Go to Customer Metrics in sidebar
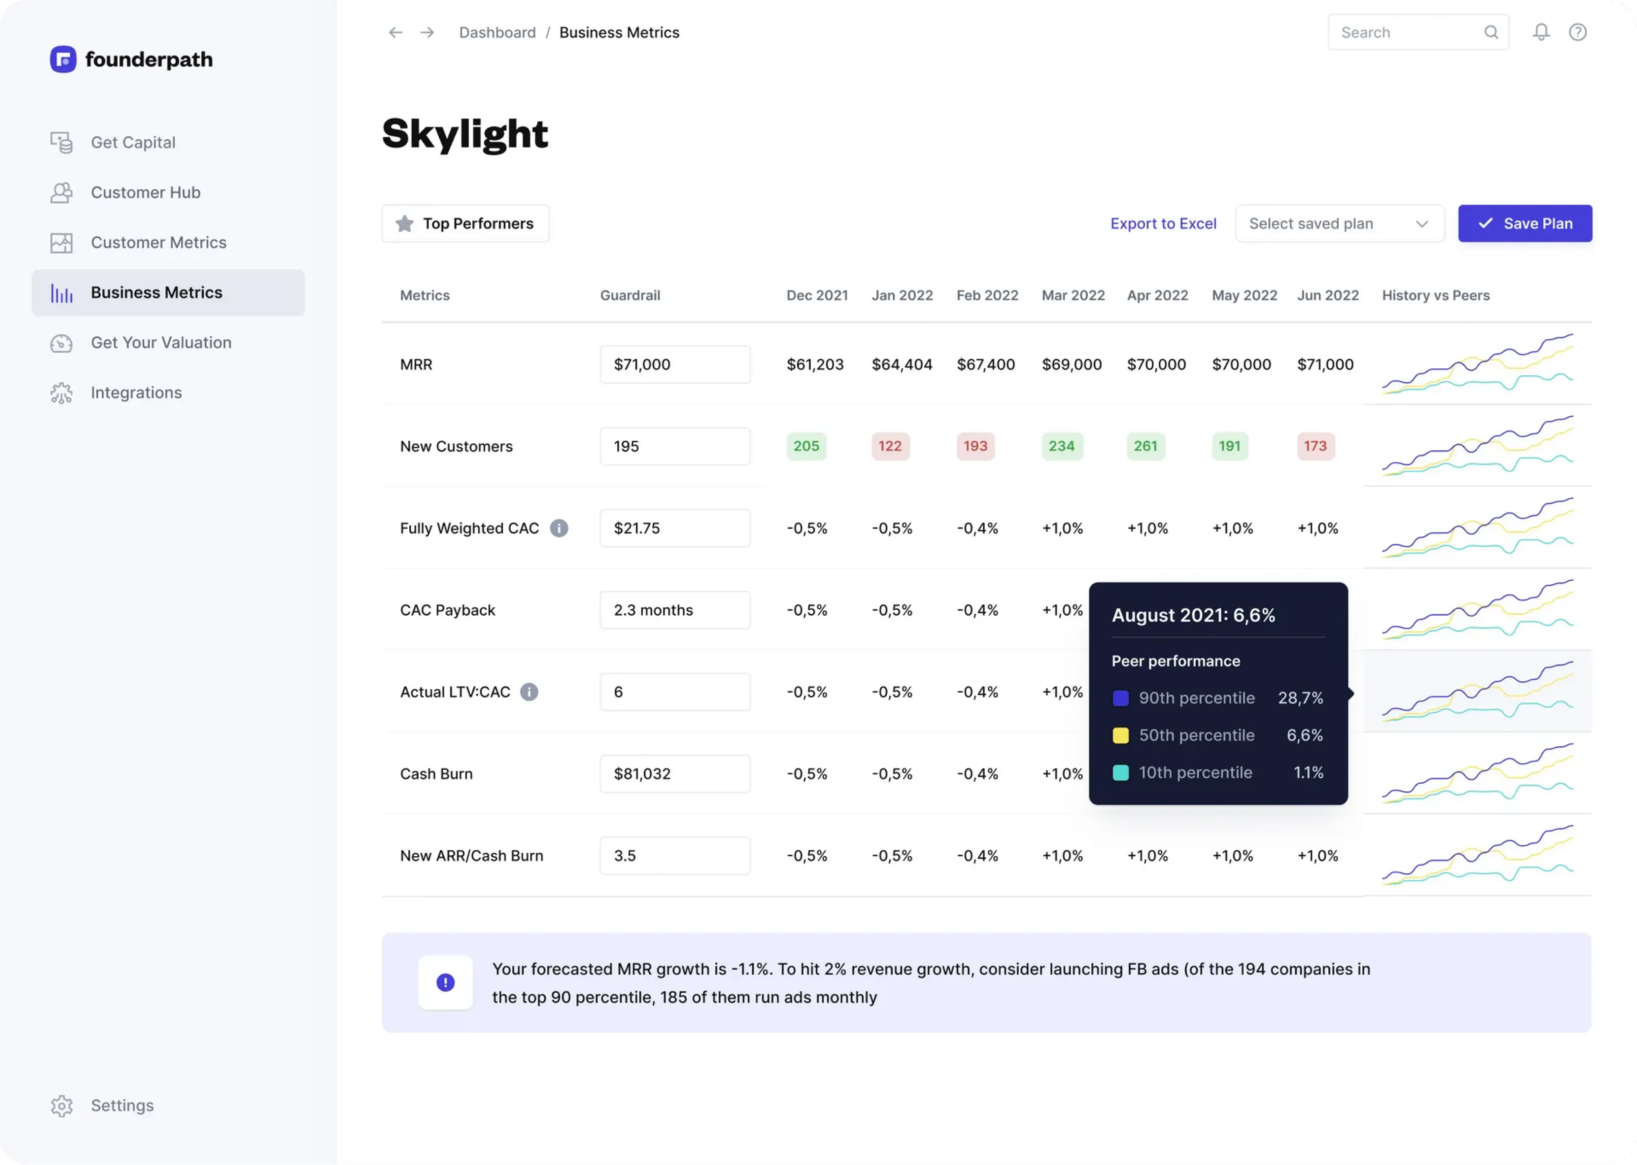 click(158, 243)
